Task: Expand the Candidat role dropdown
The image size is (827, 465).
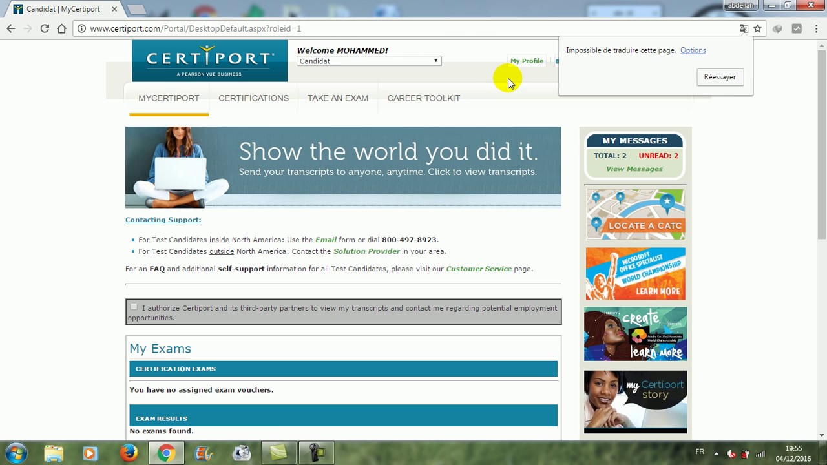Action: click(x=369, y=61)
